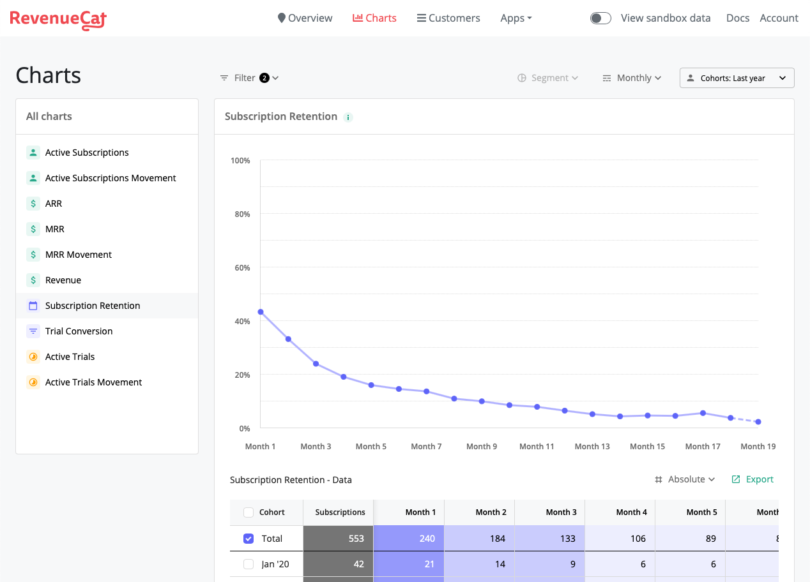Viewport: 810px width, 582px height.
Task: Click the funnel icon beside Trial Conversion
Action: coord(33,331)
